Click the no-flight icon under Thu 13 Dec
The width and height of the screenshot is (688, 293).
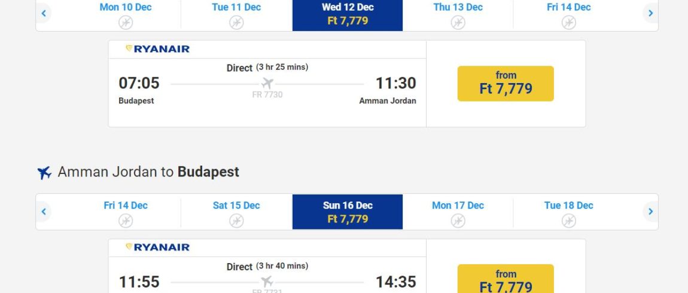click(458, 22)
